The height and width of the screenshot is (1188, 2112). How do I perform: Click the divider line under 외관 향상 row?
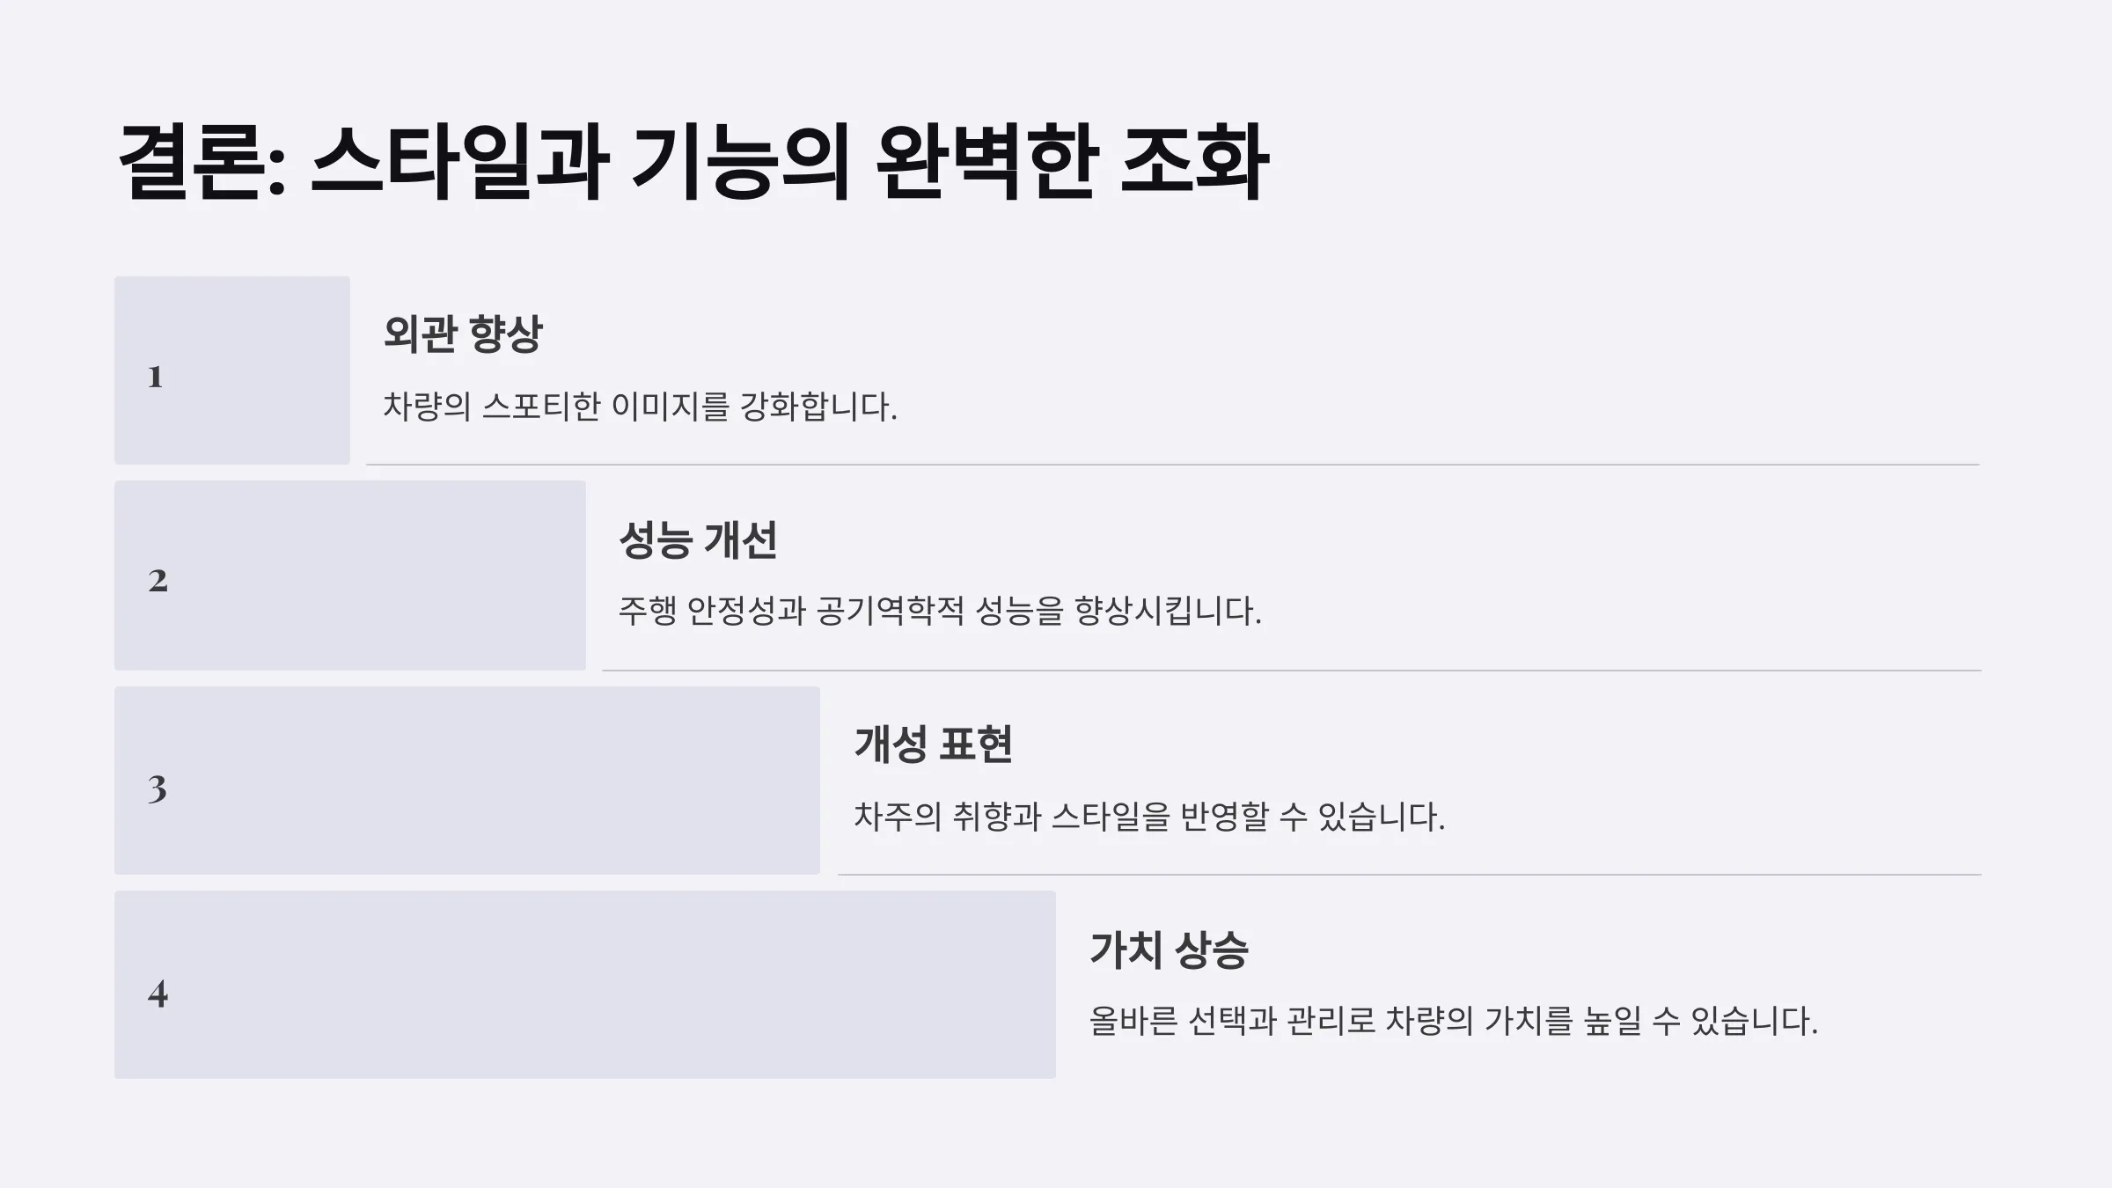point(1173,465)
